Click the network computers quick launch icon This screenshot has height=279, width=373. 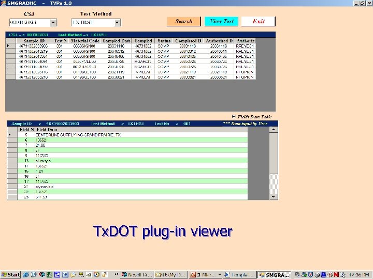click(81, 275)
